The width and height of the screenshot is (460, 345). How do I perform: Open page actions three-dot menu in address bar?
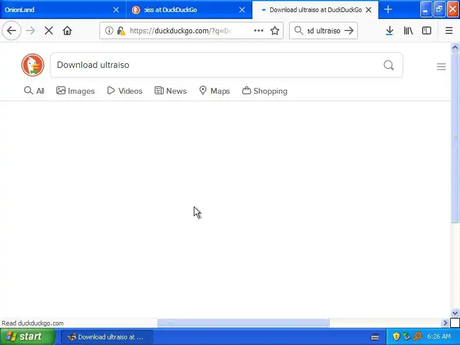pyautogui.click(x=258, y=30)
